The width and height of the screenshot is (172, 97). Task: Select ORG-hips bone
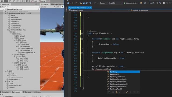tap(18, 34)
